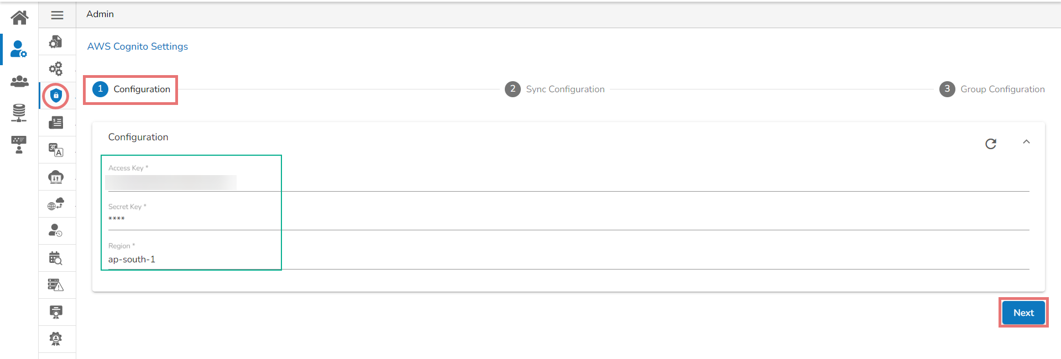Open the user groups icon

(x=19, y=82)
